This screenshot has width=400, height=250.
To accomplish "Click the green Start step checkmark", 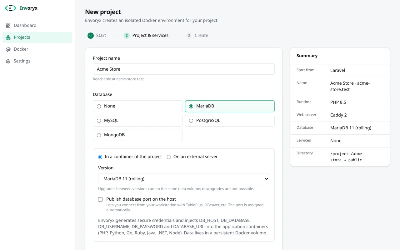I will [x=91, y=36].
